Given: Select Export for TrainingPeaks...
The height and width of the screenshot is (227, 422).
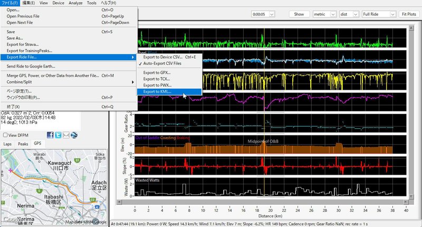Looking at the screenshot, I should 69,51.
